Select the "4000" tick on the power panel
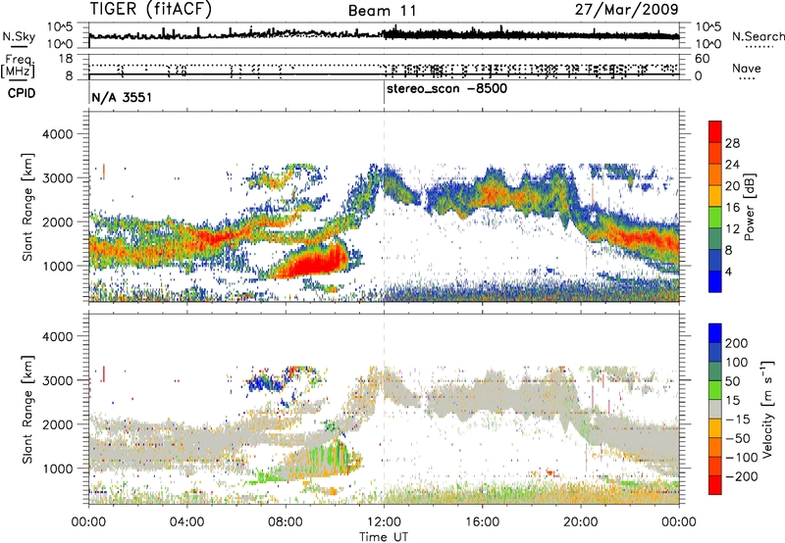This screenshot has width=785, height=543. click(x=58, y=134)
